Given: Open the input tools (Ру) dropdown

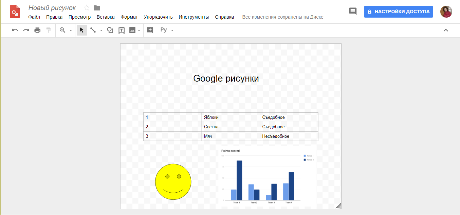Looking at the screenshot, I should [172, 31].
